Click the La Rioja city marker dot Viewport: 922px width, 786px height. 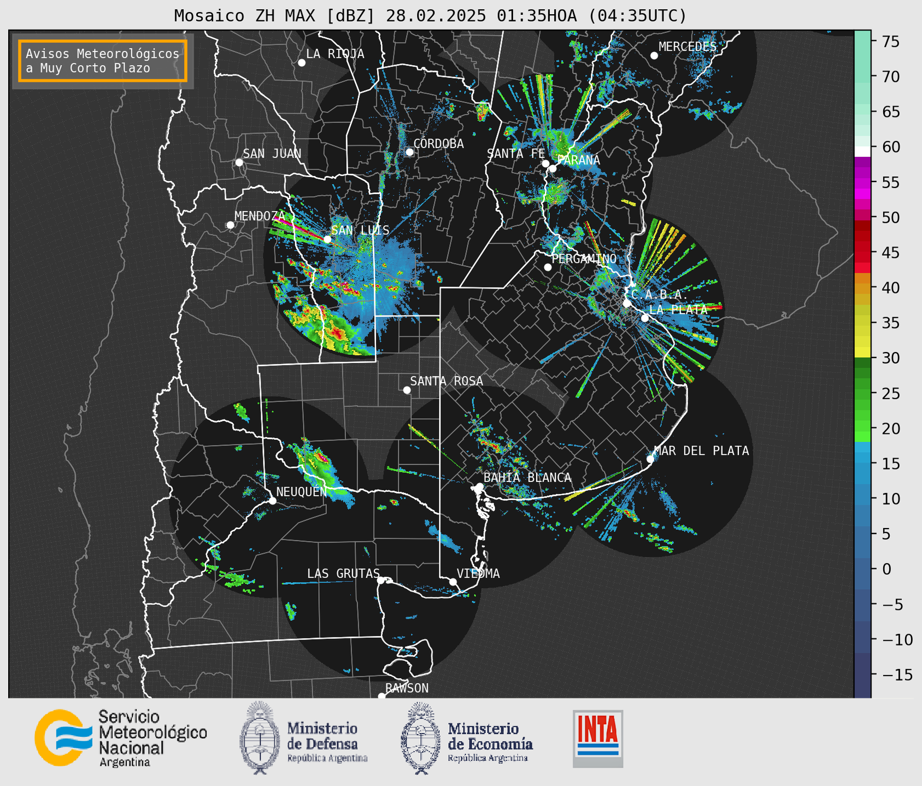302,63
